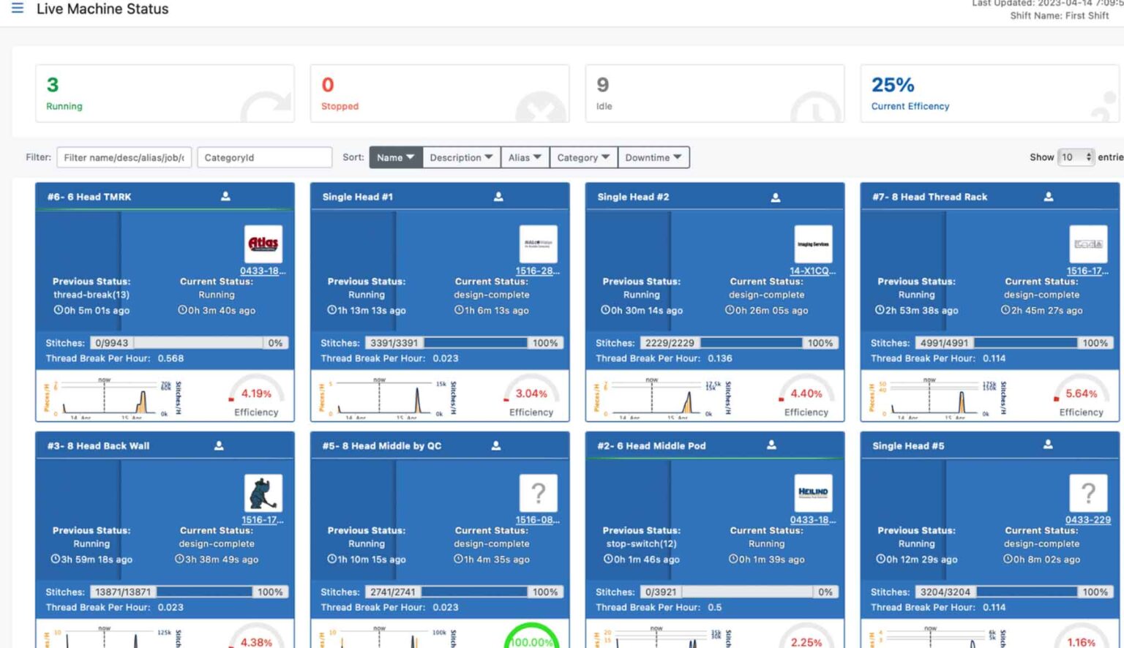Click user icon on #7- 8 Head Thread Rack
1124x648 pixels.
tap(1048, 196)
